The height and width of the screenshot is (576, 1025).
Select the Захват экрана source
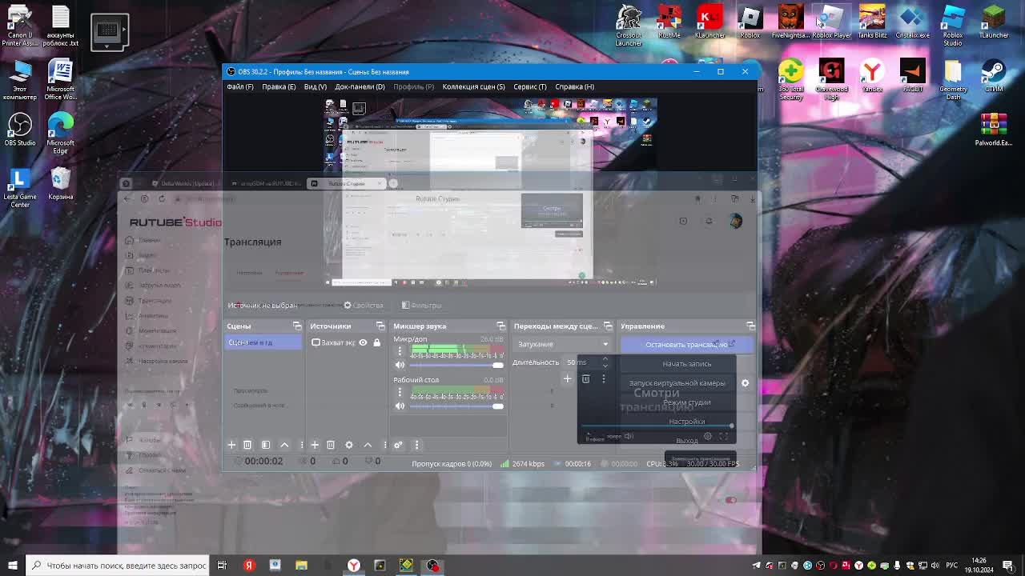click(347, 342)
